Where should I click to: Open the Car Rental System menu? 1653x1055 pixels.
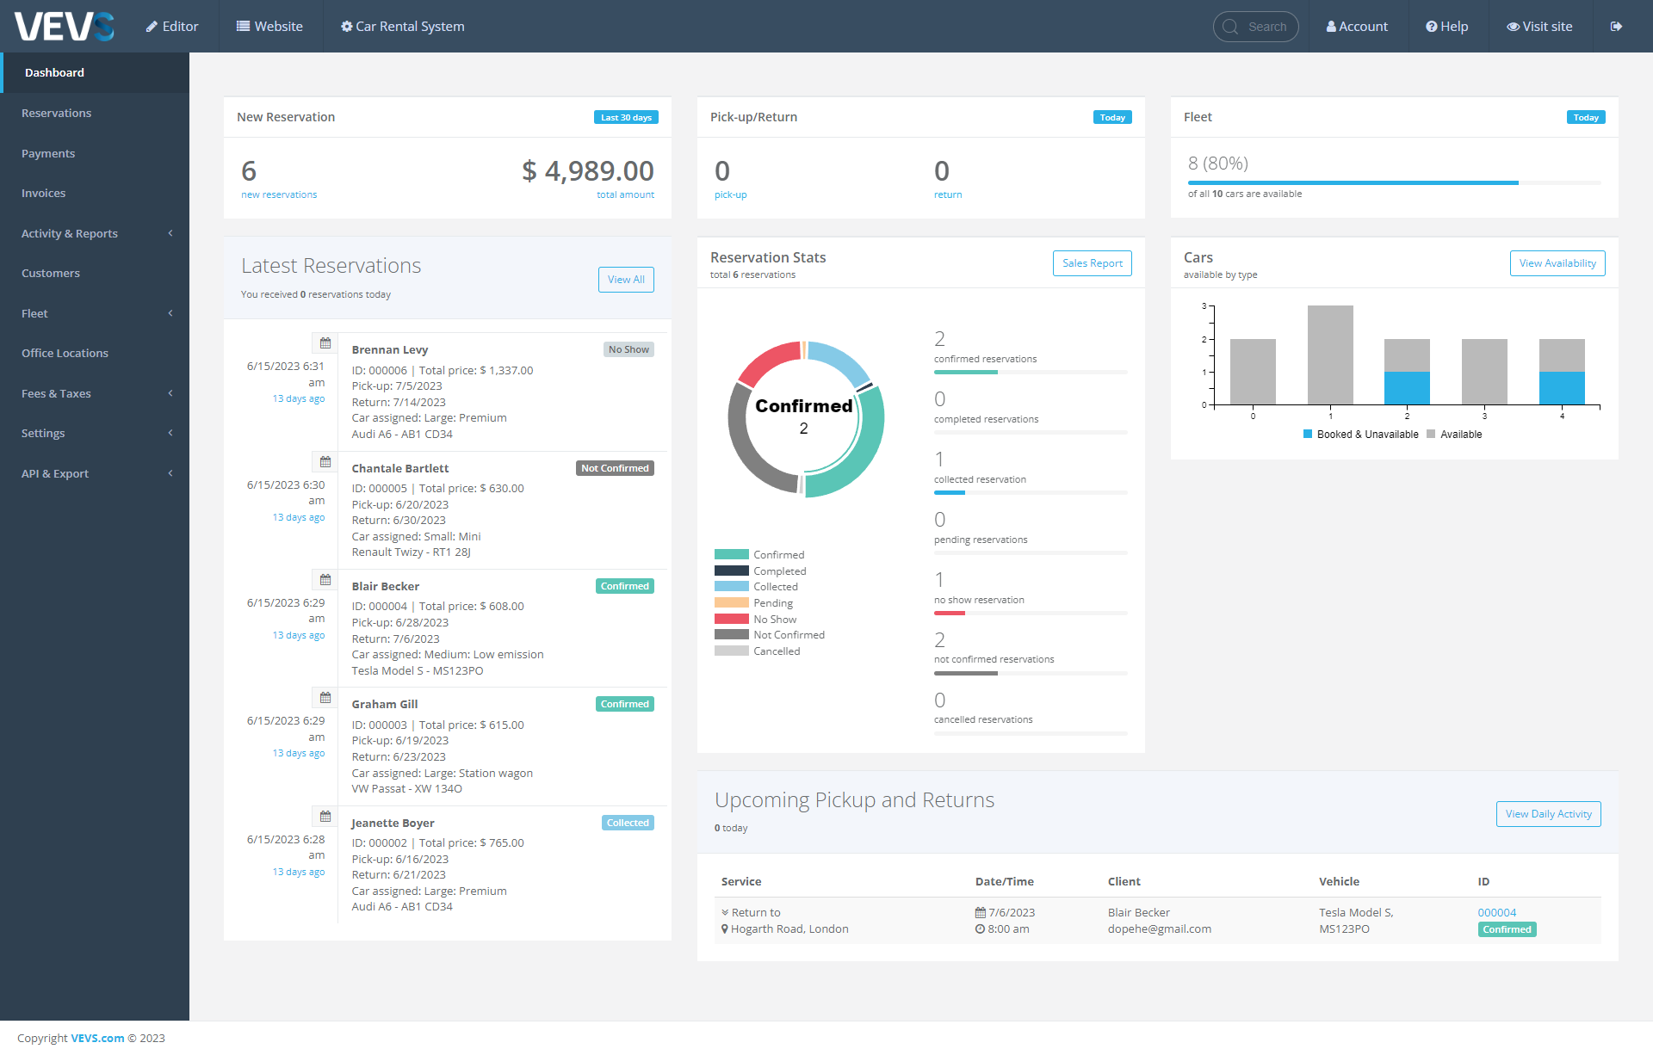pos(402,27)
